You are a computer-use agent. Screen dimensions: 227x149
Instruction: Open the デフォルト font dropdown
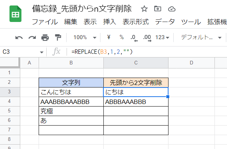coord(201,37)
